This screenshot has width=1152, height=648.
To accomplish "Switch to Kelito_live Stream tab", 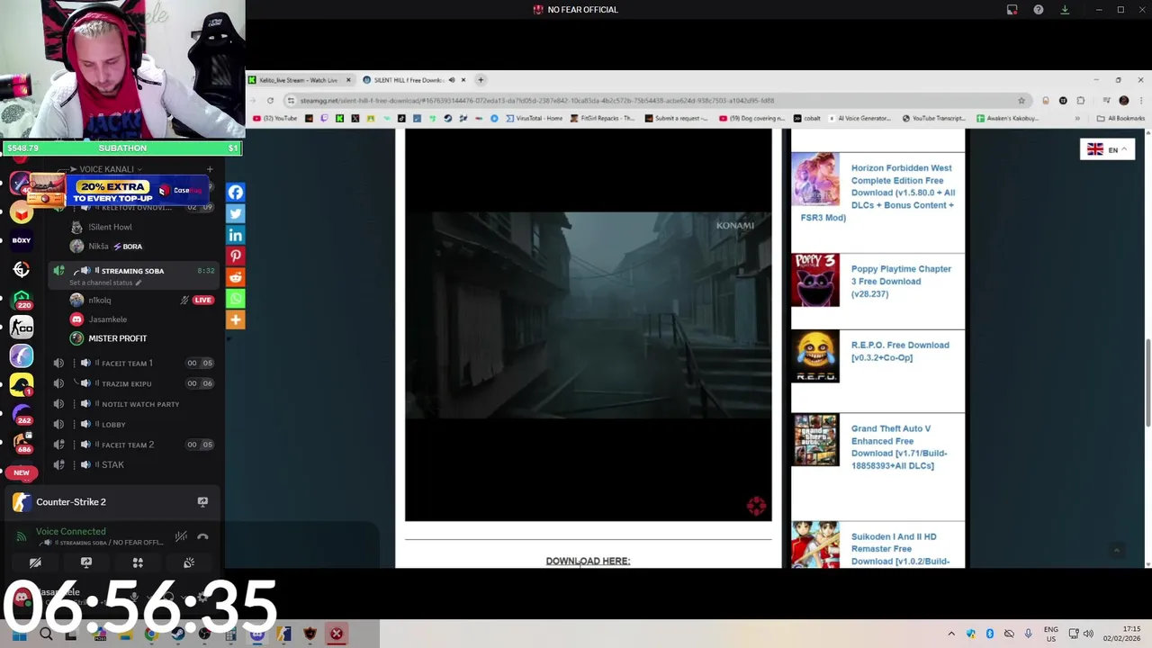I will tap(299, 80).
